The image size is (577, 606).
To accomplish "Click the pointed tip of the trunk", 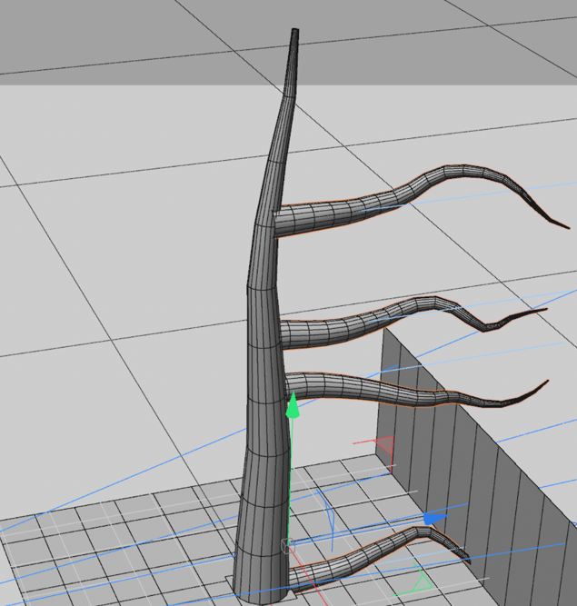I will 293,36.
